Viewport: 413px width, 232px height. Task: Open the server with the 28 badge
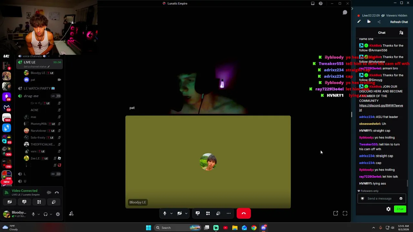[x=6, y=96]
